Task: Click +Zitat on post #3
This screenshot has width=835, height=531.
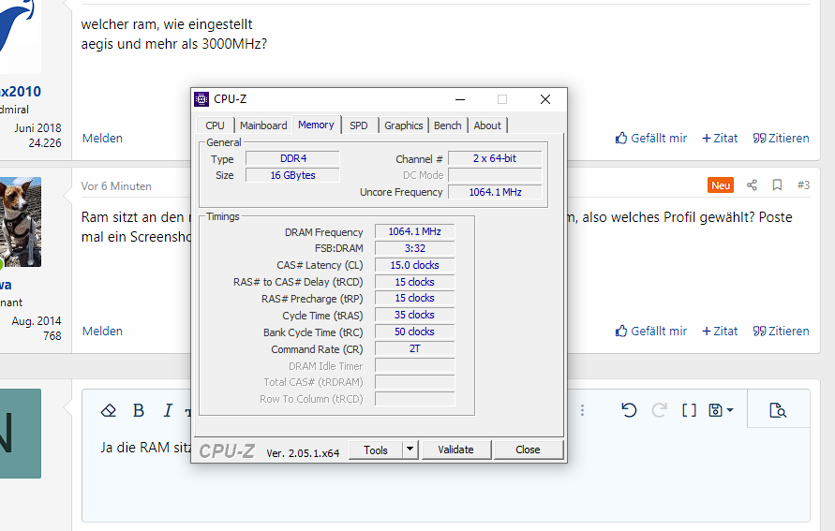Action: tap(720, 332)
